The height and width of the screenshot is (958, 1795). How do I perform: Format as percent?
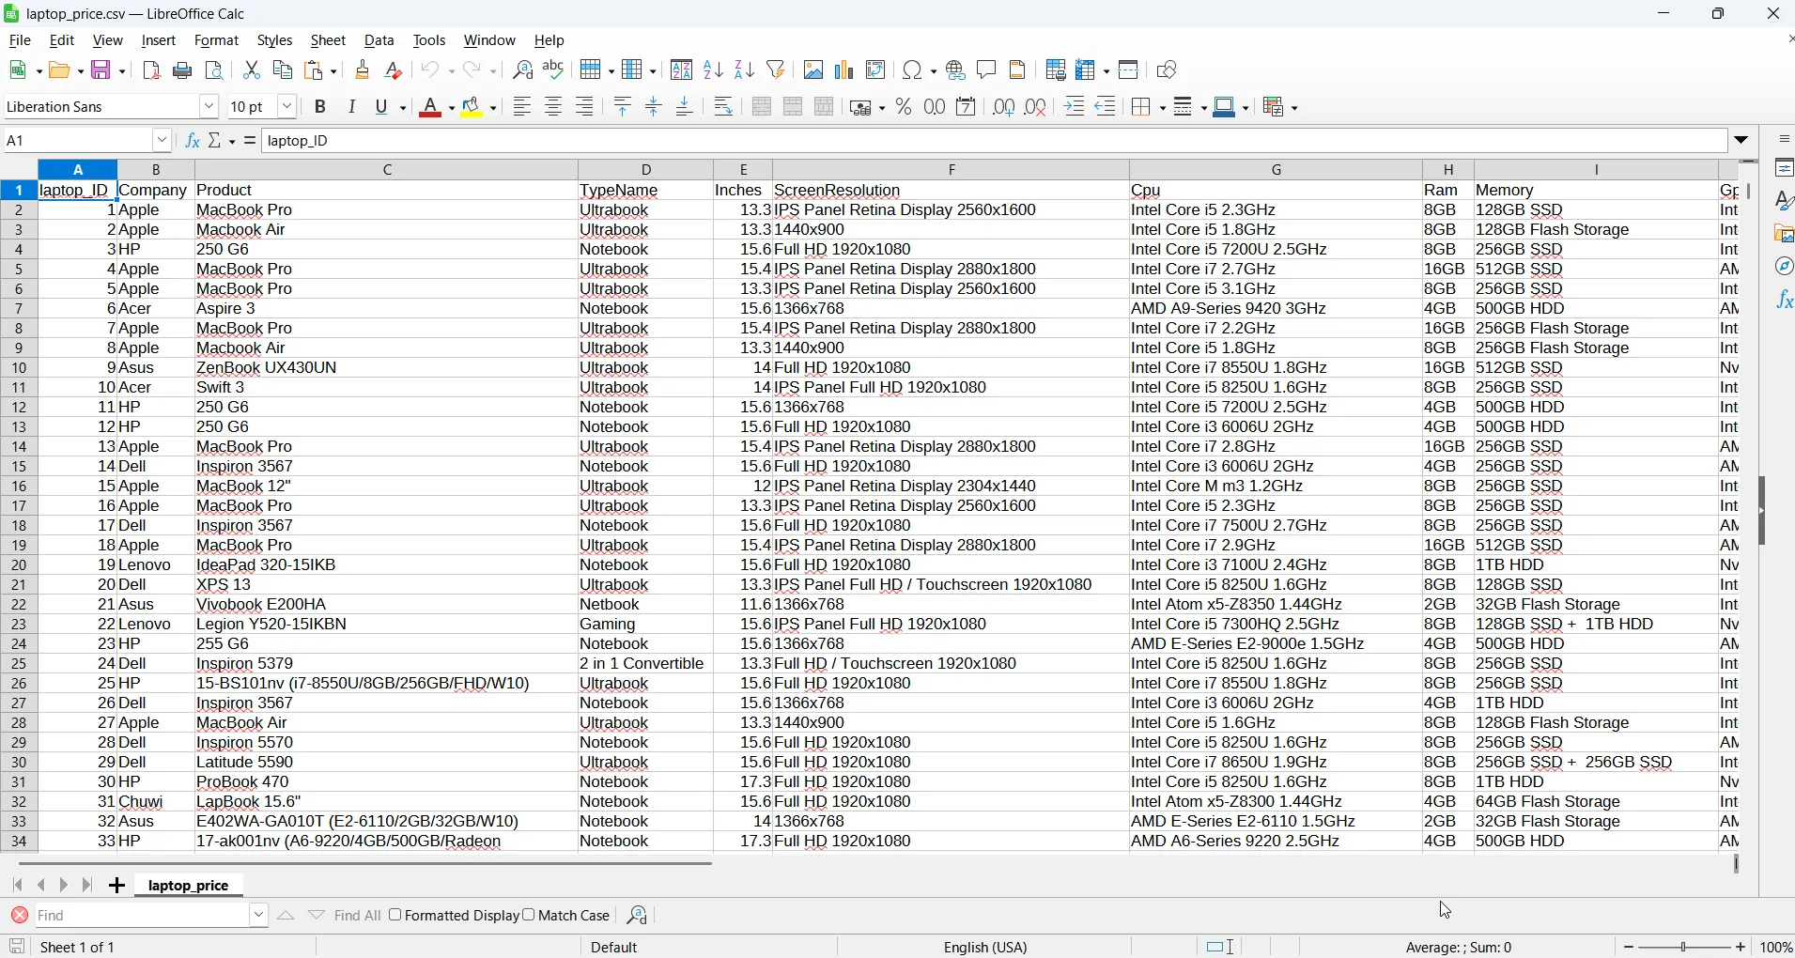[905, 107]
